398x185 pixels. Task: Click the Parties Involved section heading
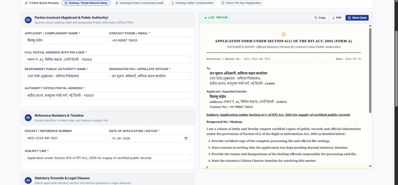click(71, 17)
